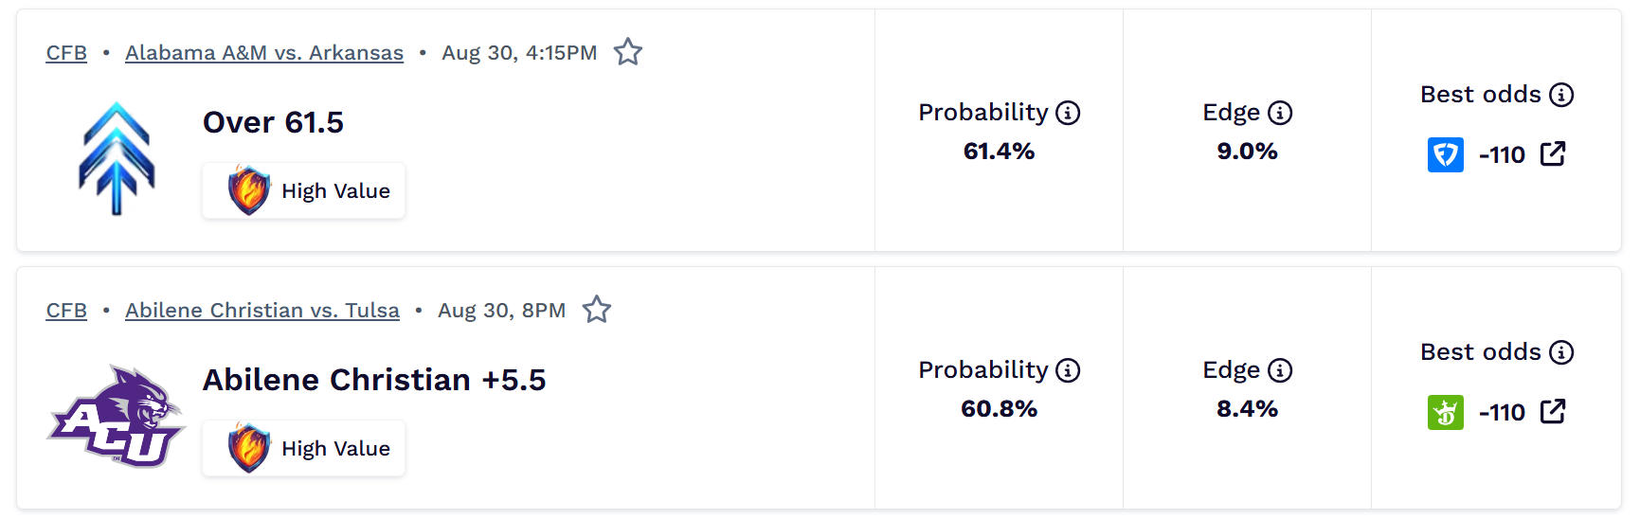Image resolution: width=1640 pixels, height=519 pixels.
Task: Open Probability info icon in Abilene Christian card
Action: [1068, 370]
